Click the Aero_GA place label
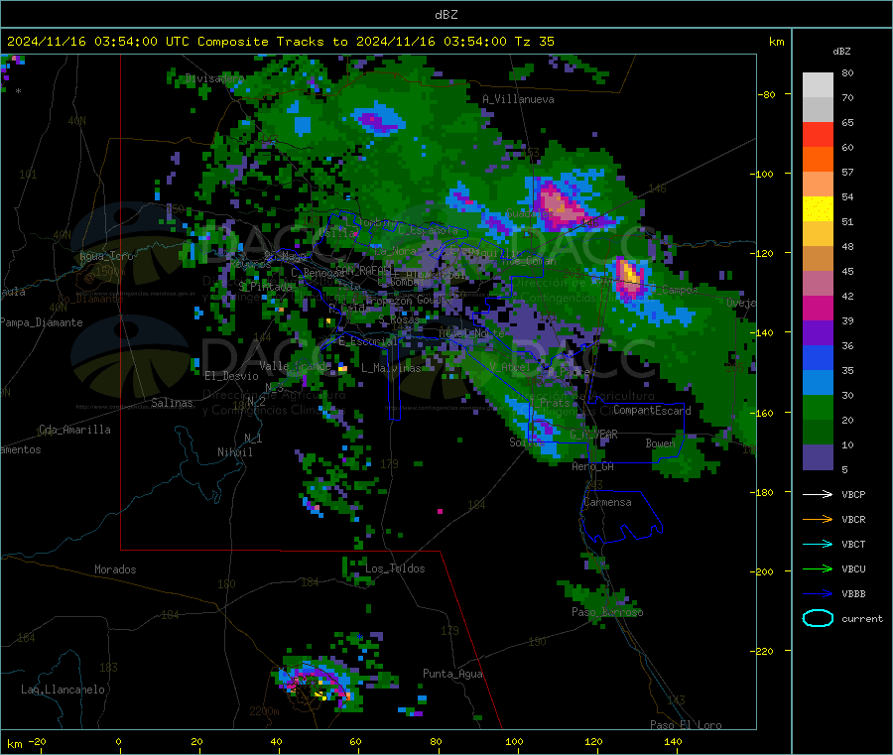Image resolution: width=893 pixels, height=755 pixels. [592, 466]
